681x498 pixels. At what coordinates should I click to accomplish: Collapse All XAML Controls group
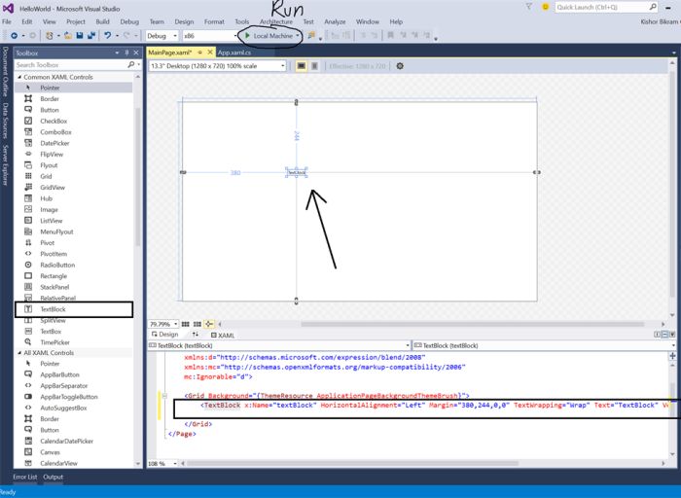click(19, 353)
